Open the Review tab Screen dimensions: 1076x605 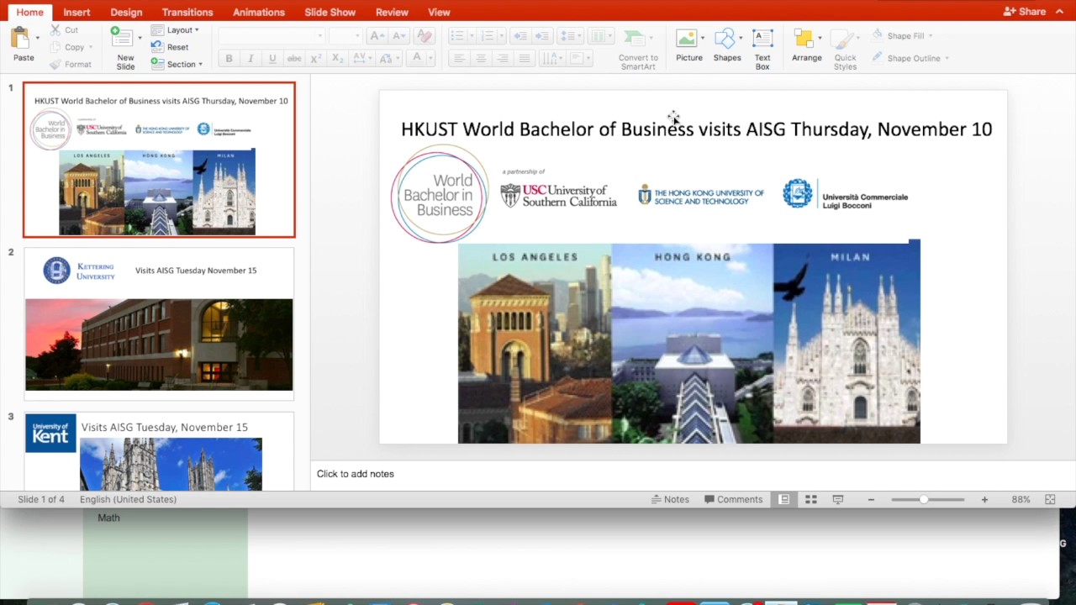[392, 12]
